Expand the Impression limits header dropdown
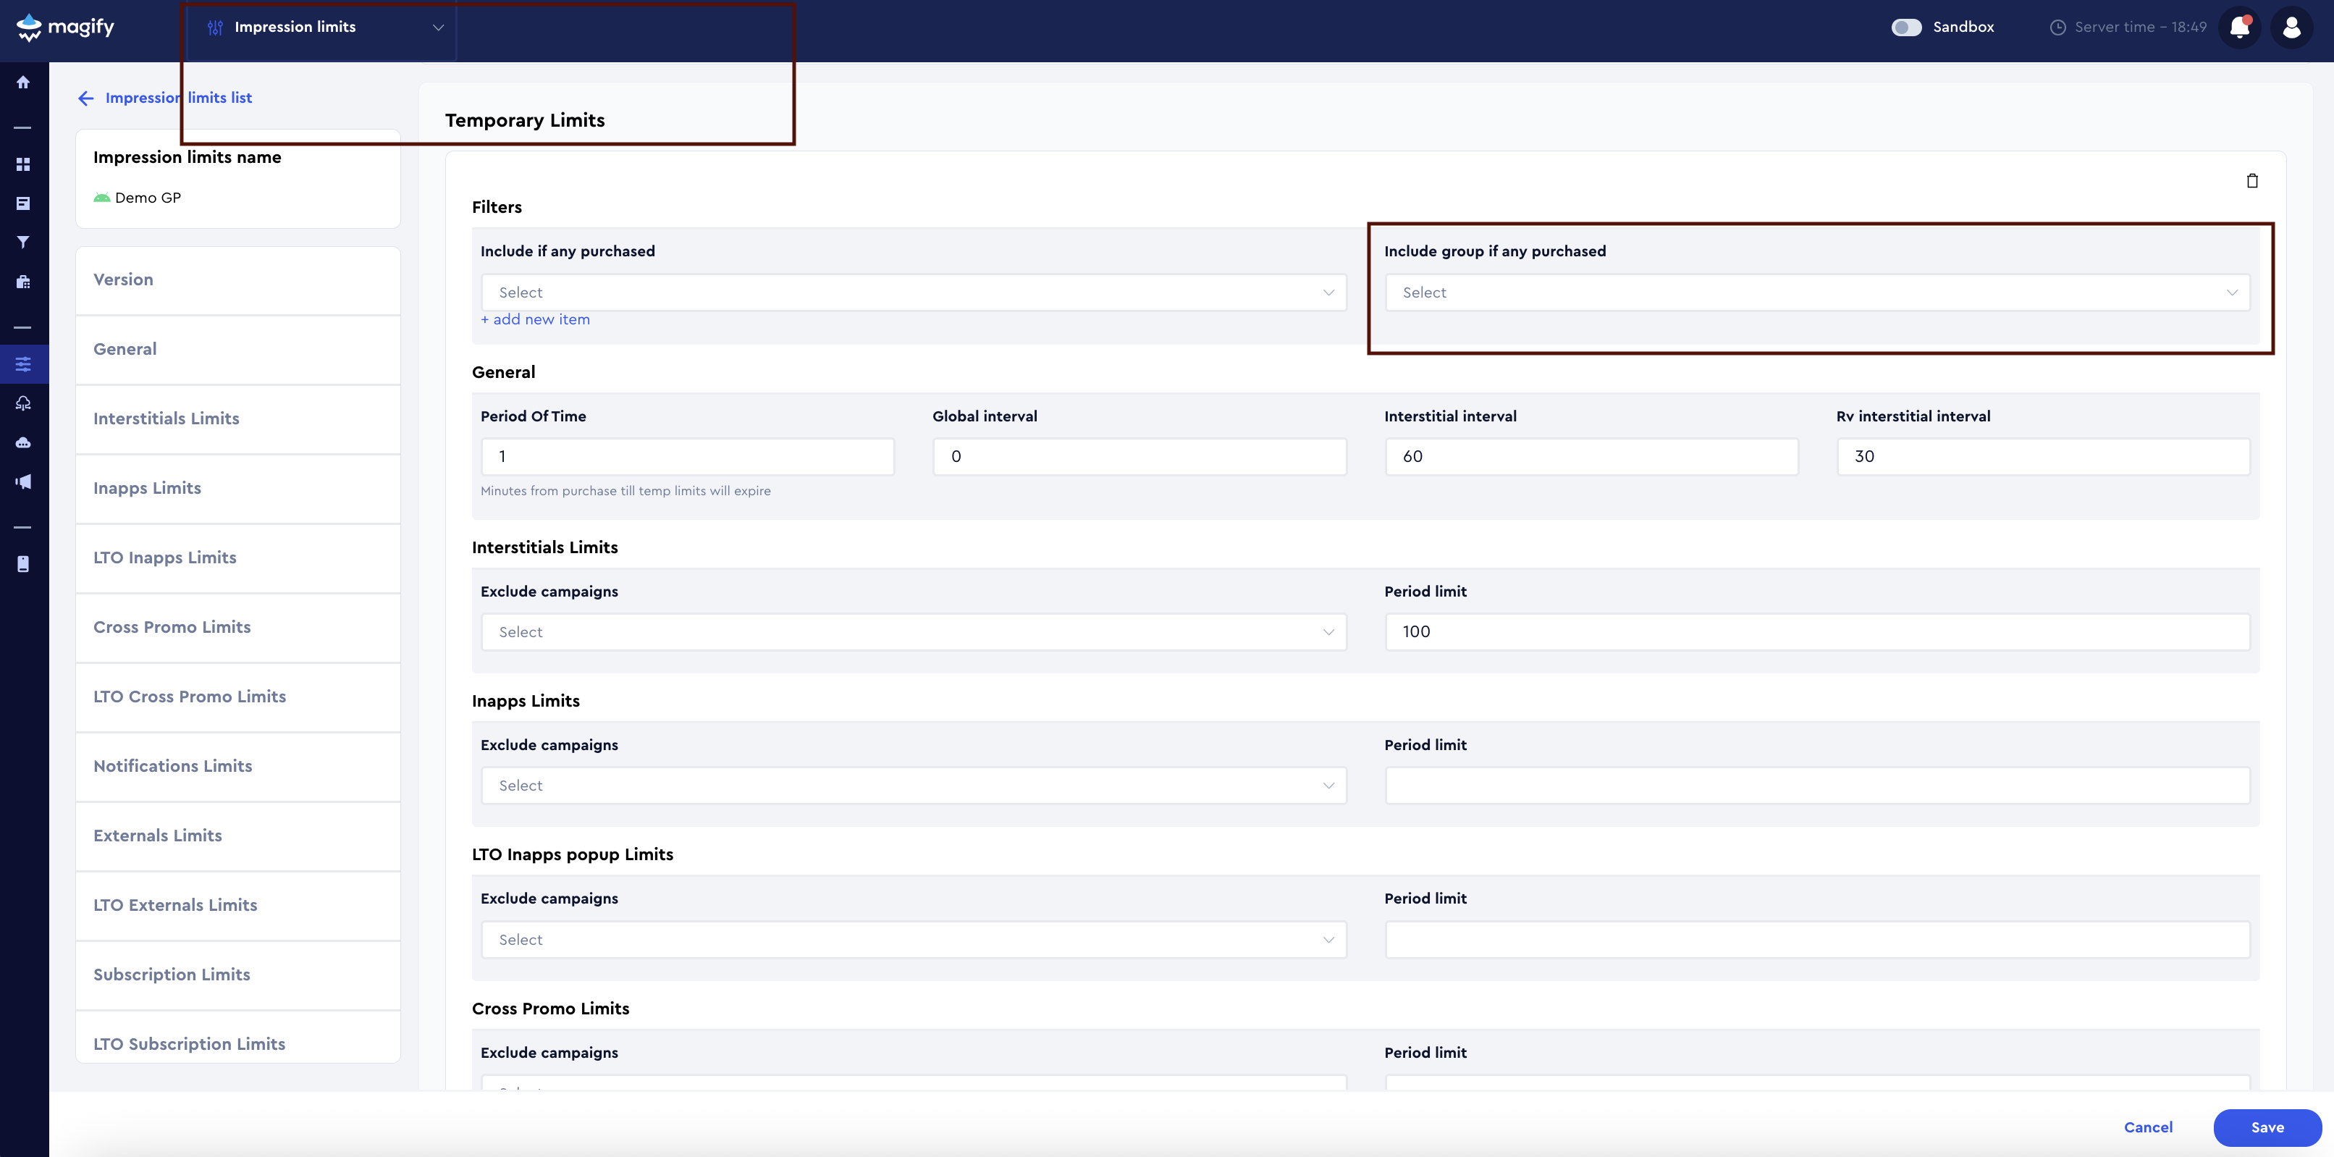Screen dimensions: 2334x1157 (439, 28)
